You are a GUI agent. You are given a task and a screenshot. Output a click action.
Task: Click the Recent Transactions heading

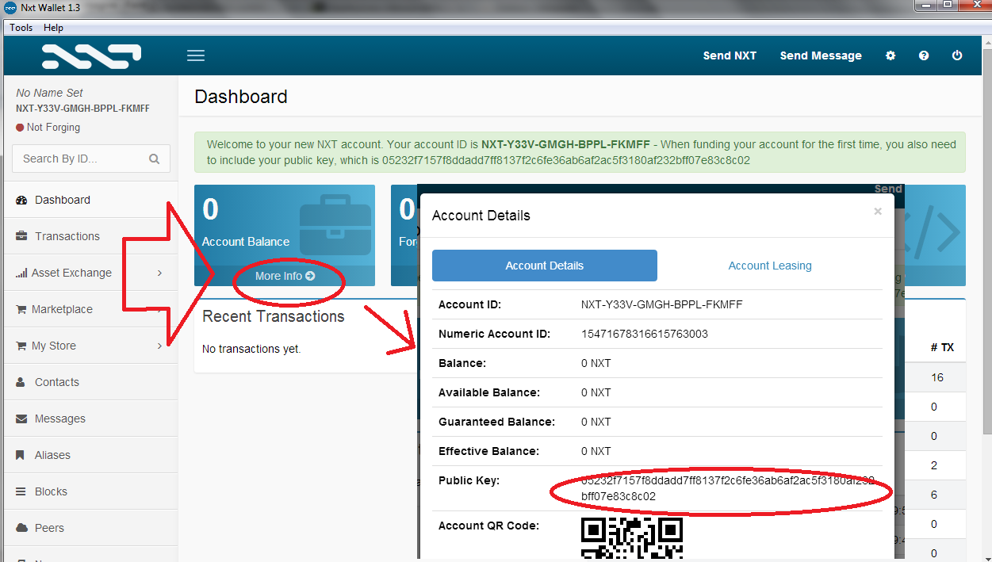[274, 316]
